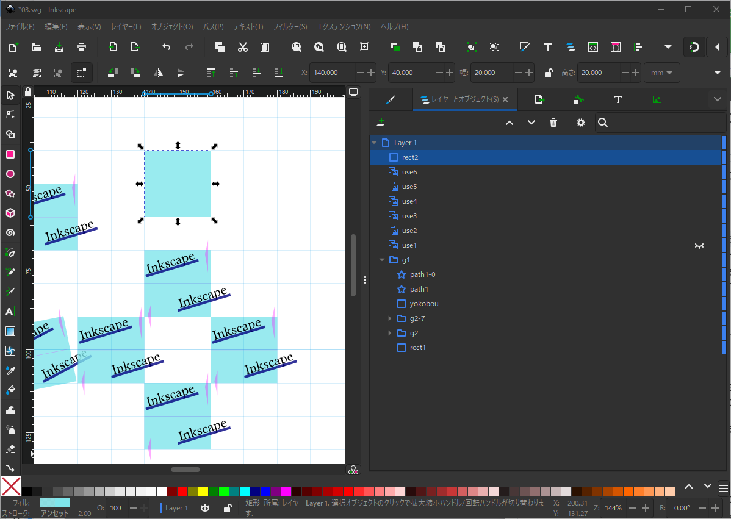Click the Undo arrow icon

click(167, 47)
